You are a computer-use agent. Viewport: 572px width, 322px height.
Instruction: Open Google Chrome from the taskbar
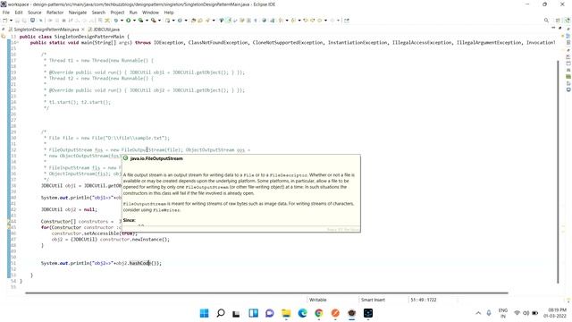click(319, 313)
